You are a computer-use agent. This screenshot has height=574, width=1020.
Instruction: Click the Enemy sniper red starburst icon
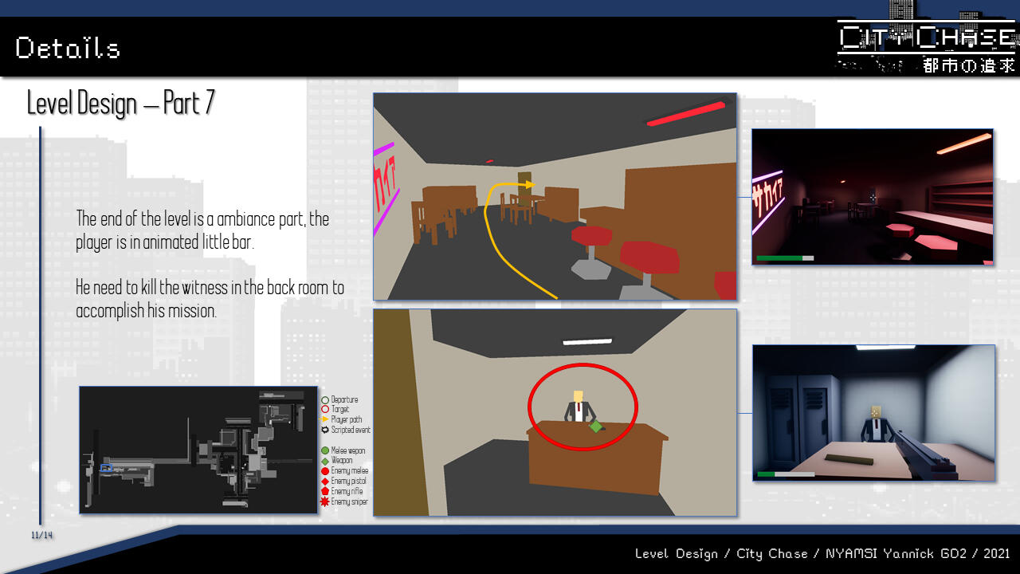(325, 501)
